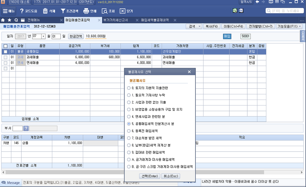Click the forward arrow in title bar
Viewport: 306px width, 187px height.
263,2
